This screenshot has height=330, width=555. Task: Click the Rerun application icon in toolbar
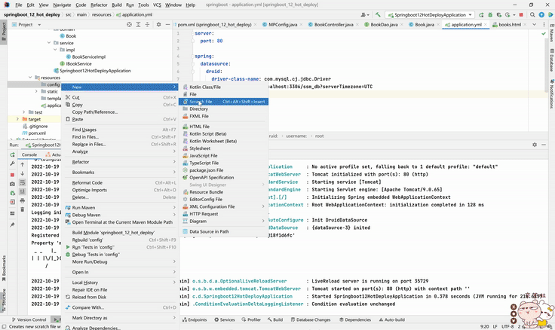(x=481, y=15)
